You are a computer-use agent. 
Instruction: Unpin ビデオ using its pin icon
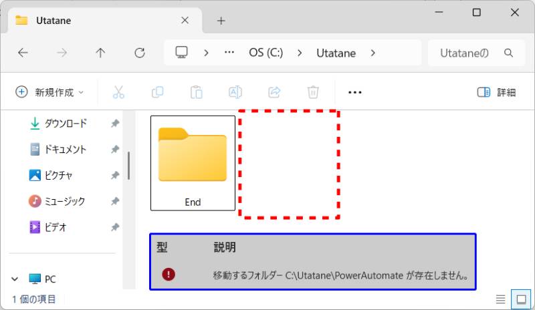[x=115, y=226]
